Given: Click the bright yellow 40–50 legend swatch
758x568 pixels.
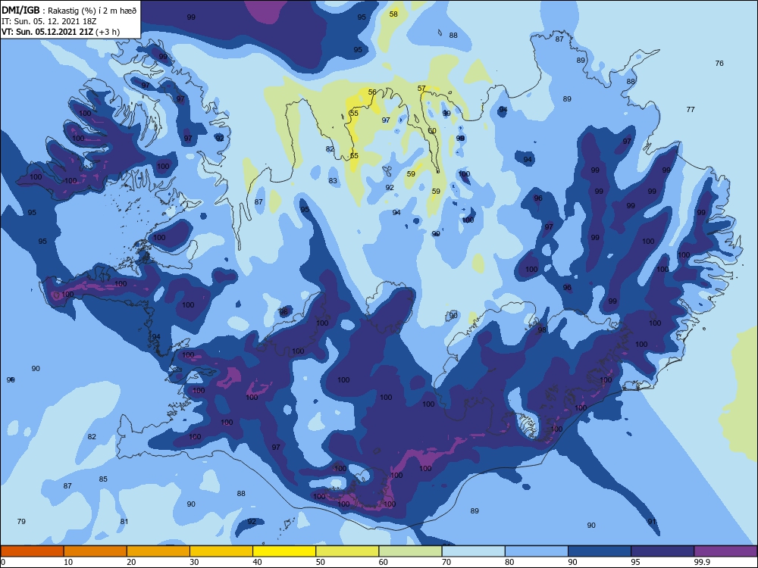Looking at the screenshot, I should coord(284,551).
